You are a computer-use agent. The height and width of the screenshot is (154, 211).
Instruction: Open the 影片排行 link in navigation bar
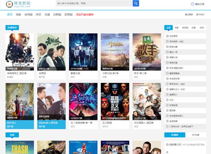200,14
